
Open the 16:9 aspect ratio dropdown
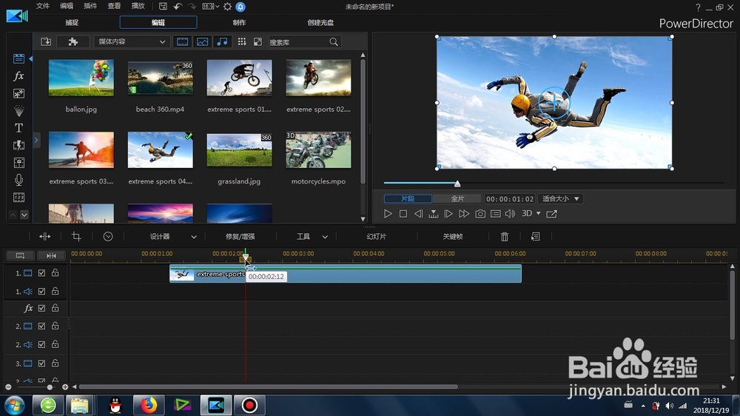click(210, 7)
